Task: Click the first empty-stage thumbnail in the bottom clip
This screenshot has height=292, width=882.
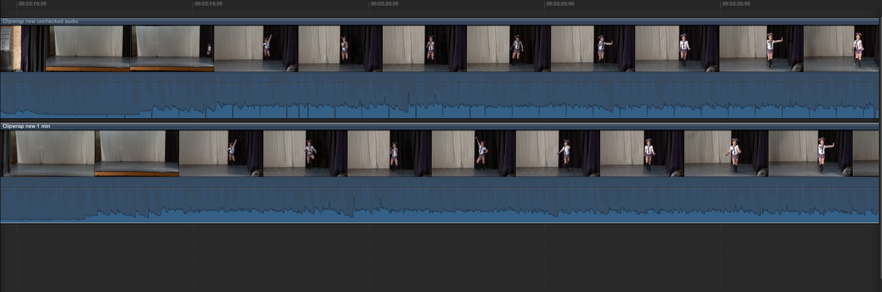Action: (x=53, y=153)
